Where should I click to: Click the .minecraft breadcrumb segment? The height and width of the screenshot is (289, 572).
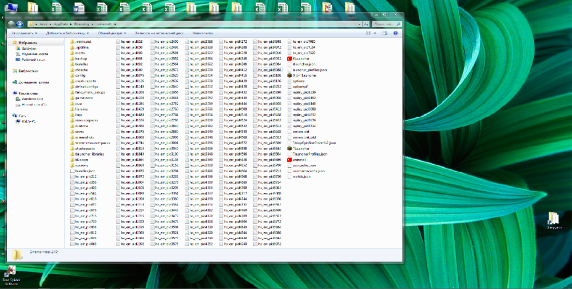(105, 24)
